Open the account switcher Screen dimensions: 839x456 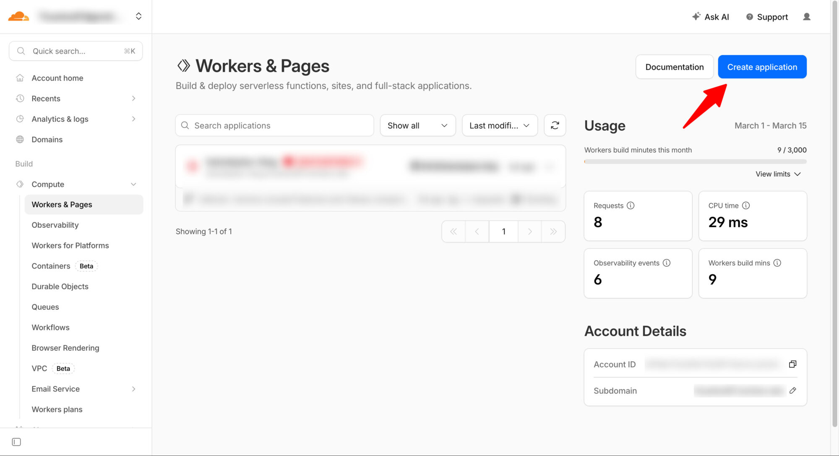click(x=138, y=16)
